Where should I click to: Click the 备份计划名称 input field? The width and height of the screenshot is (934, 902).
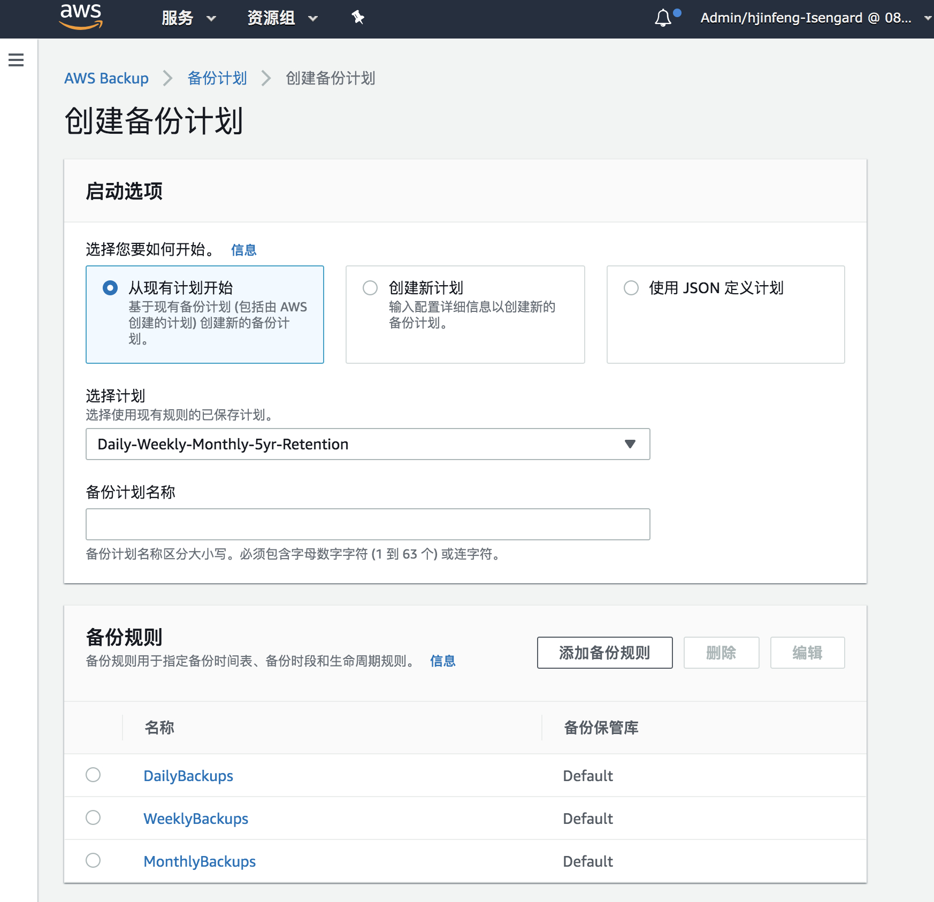[368, 524]
